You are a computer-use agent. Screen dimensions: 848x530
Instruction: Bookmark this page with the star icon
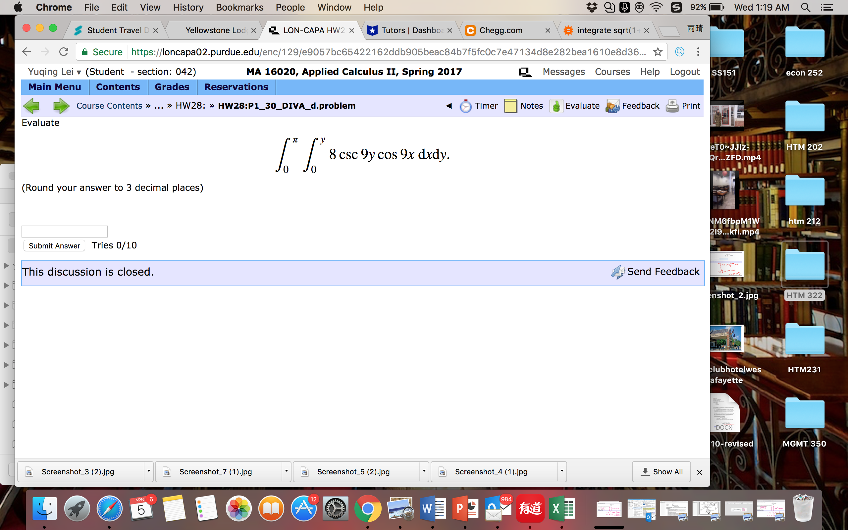point(658,52)
